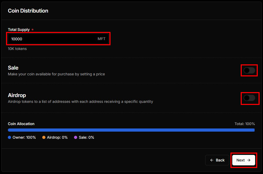Click the purple Sale legend dot

click(76, 137)
